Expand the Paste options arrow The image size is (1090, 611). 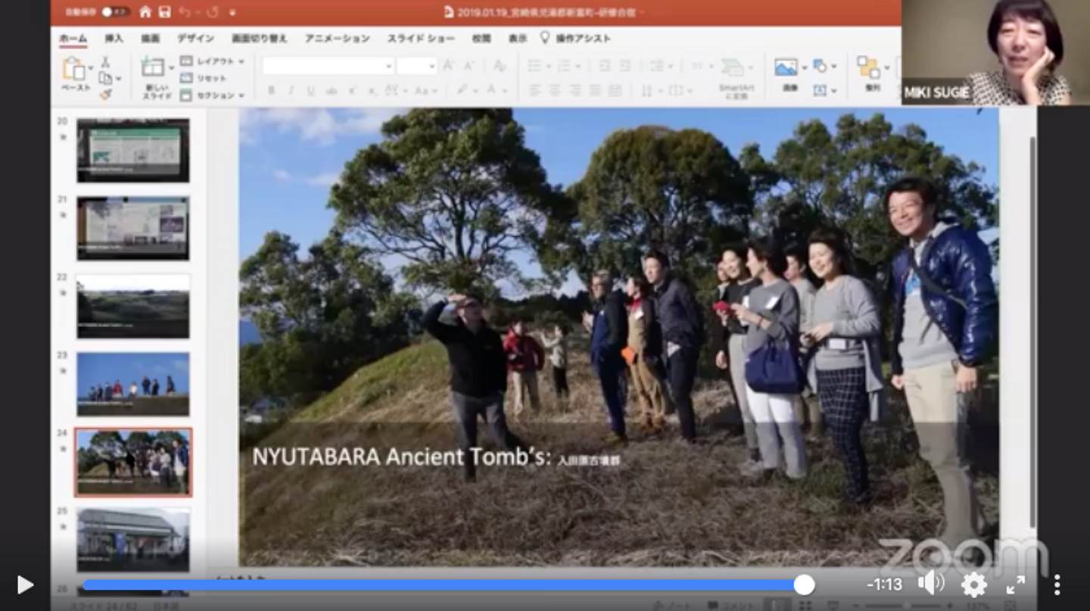[90, 68]
